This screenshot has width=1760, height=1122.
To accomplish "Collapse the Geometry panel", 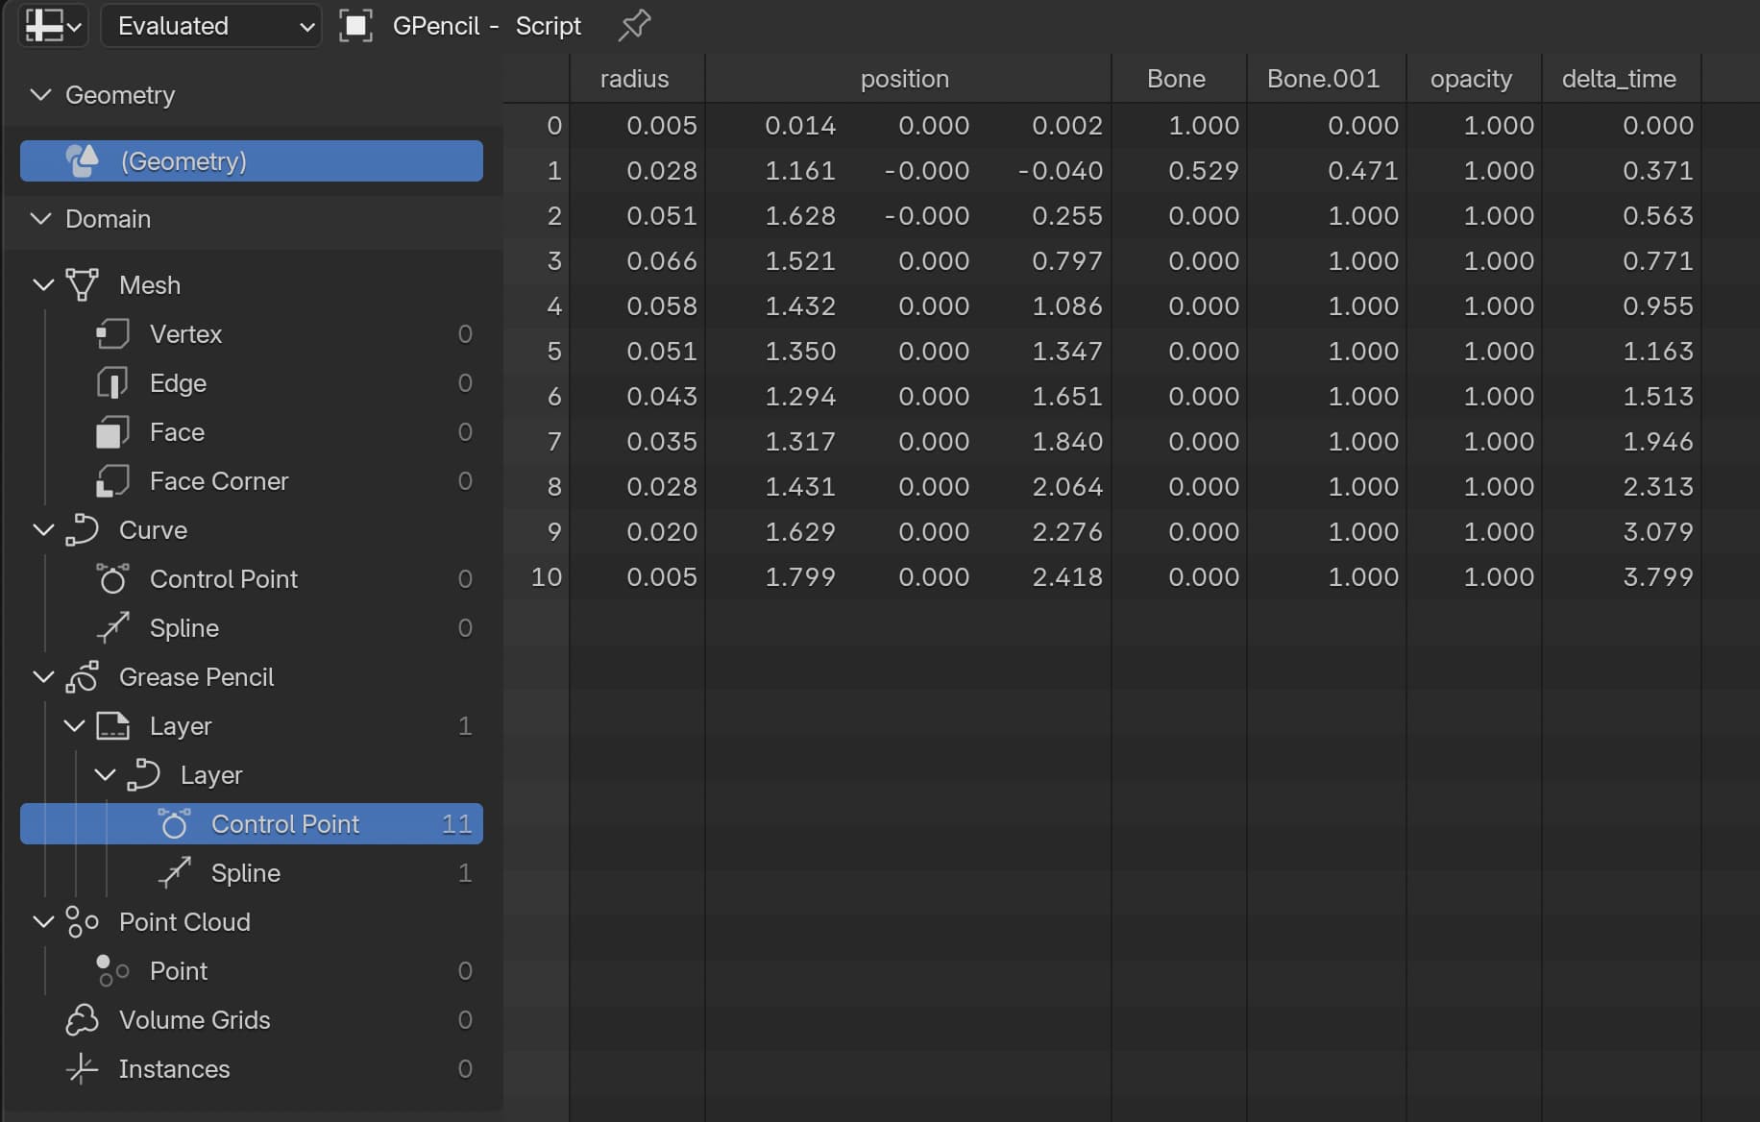I will point(40,95).
